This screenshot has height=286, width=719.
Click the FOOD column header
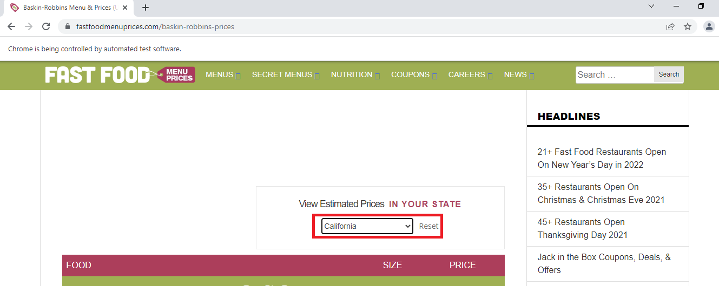point(78,265)
